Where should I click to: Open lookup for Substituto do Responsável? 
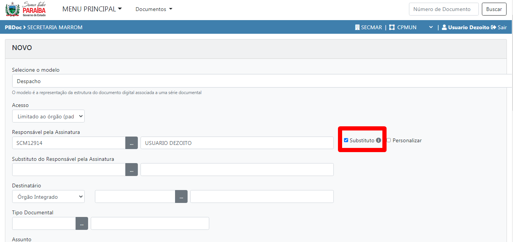point(131,170)
